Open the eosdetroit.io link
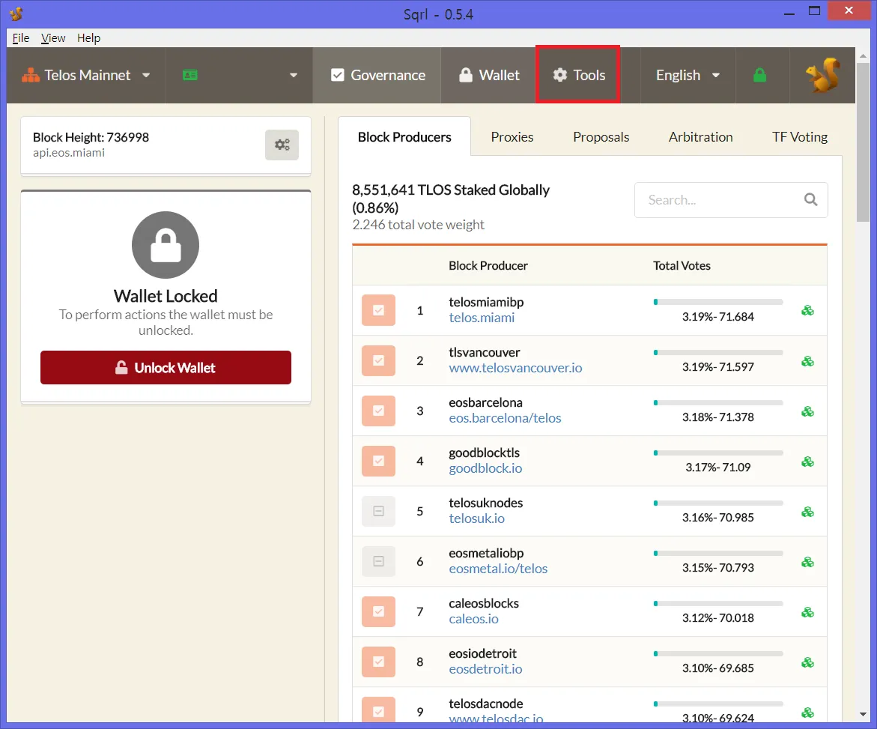The image size is (877, 729). pyautogui.click(x=485, y=669)
